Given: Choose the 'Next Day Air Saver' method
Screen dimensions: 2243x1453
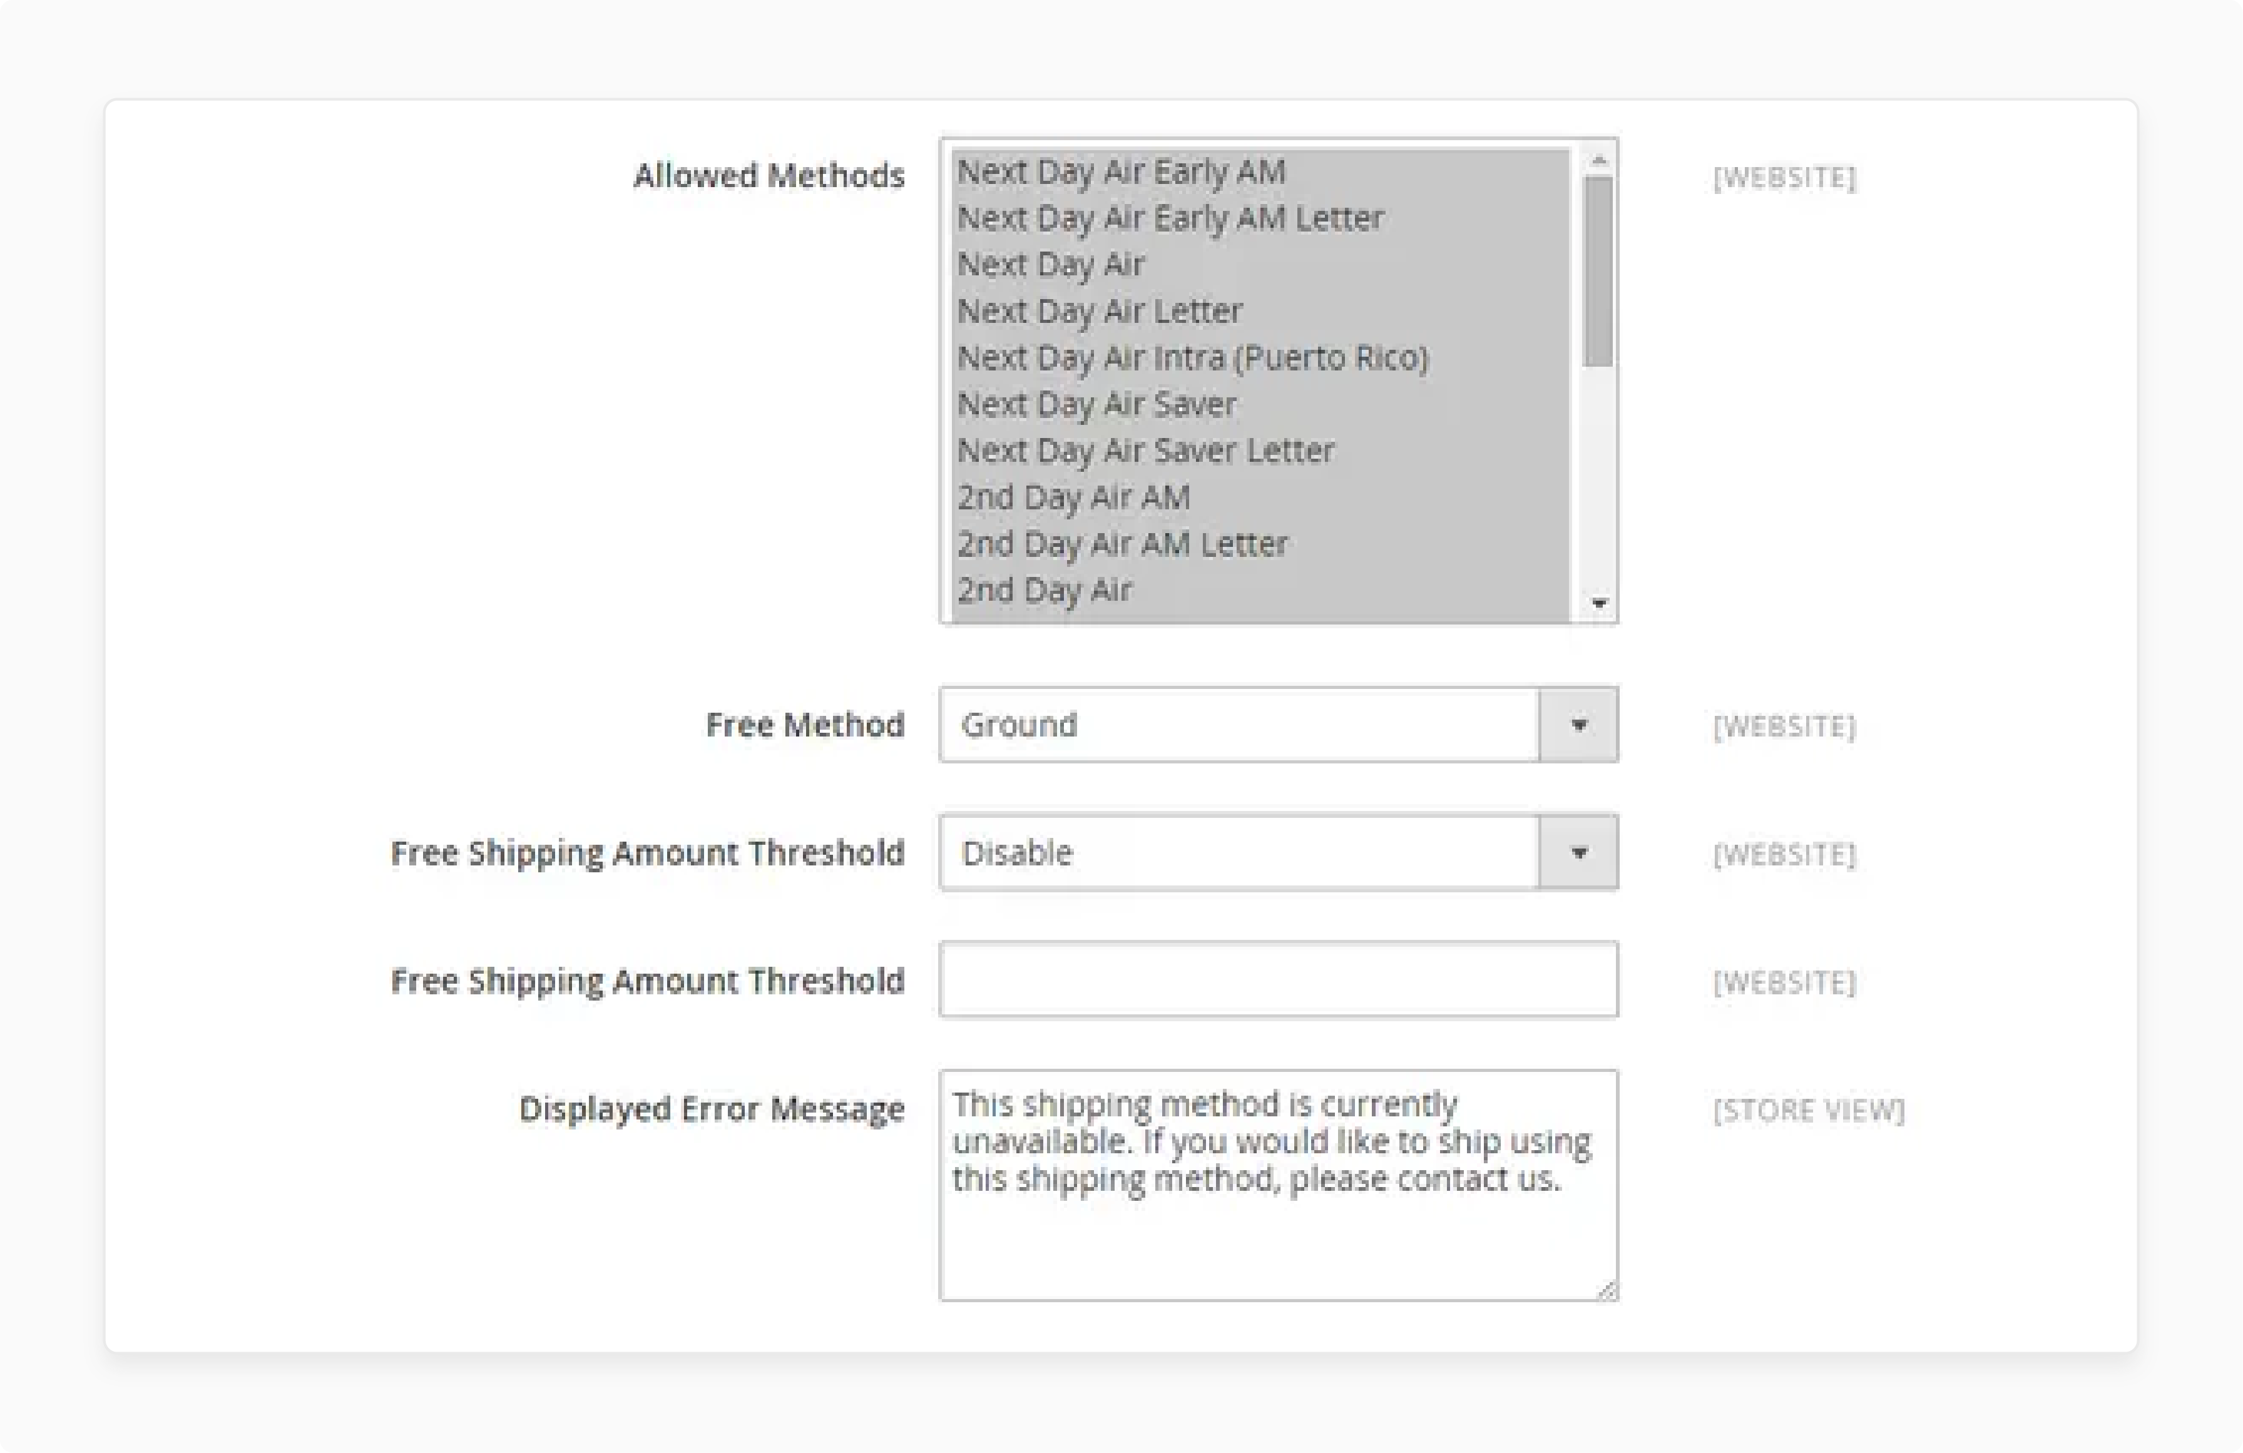Looking at the screenshot, I should click(1260, 404).
